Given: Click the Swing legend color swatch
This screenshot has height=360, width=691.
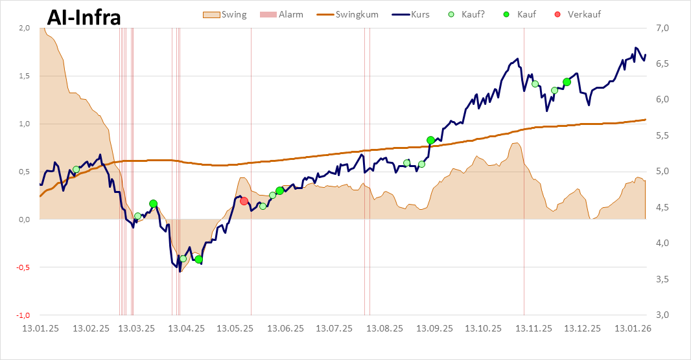Looking at the screenshot, I should [210, 14].
